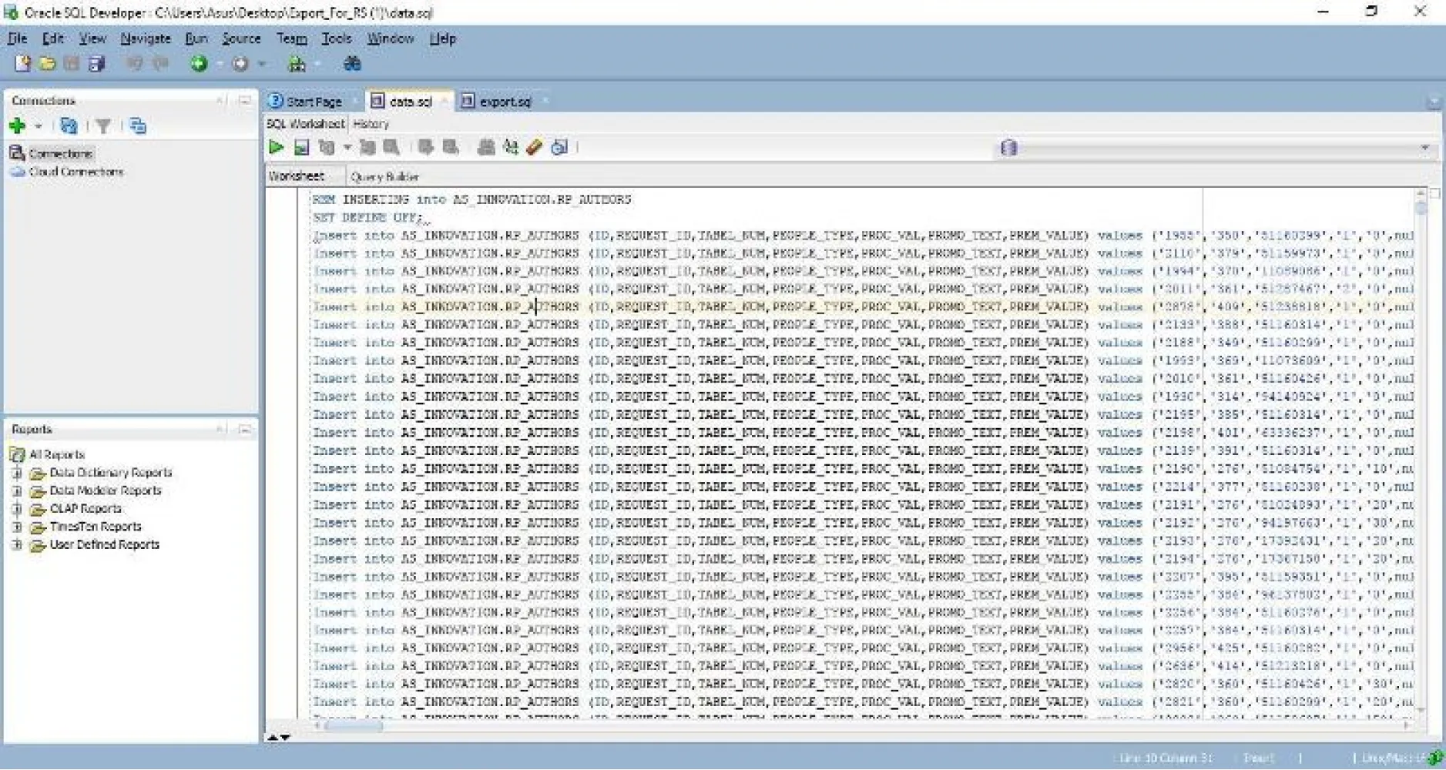1446x770 pixels.
Task: Click "Line 10 Column 31" in status bar
Action: coord(1166,758)
